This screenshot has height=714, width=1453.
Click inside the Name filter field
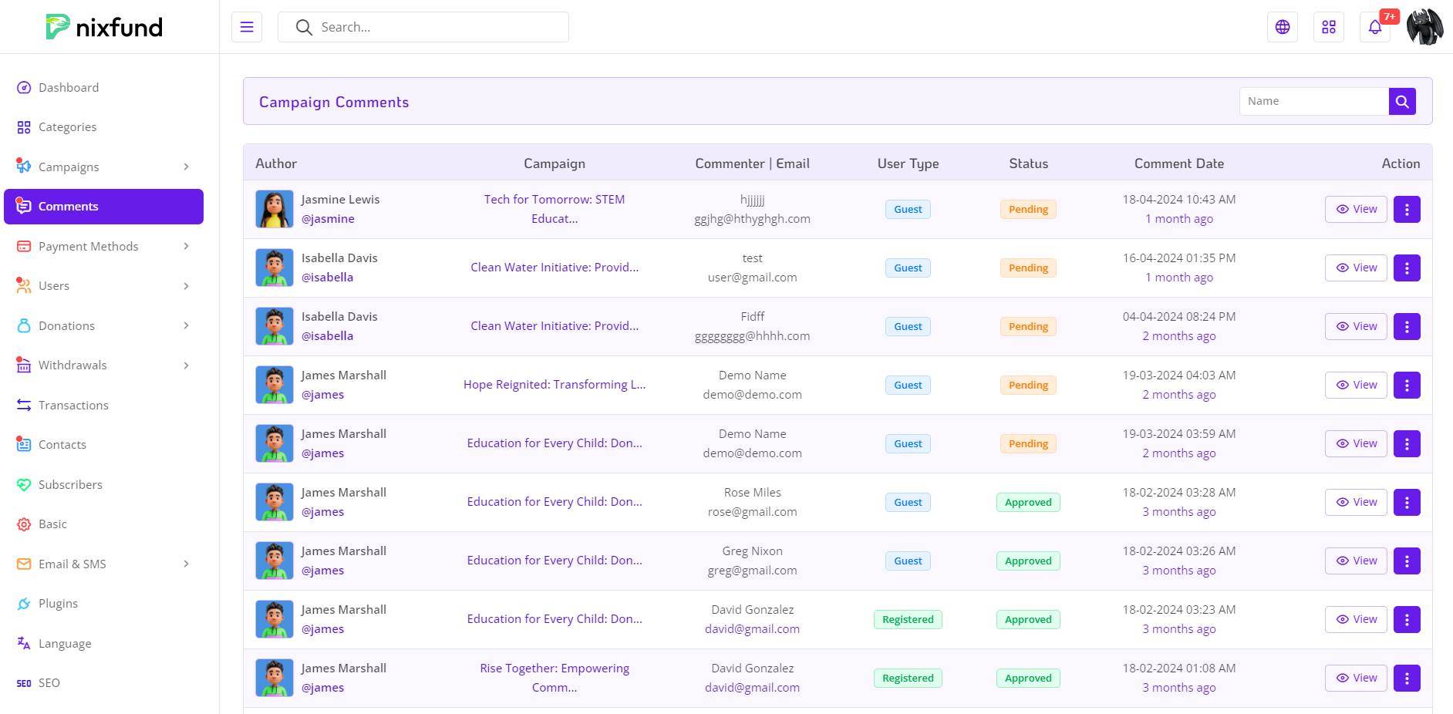click(x=1313, y=101)
